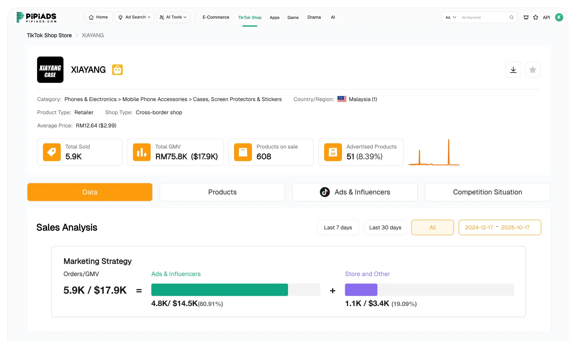Click the Home button
Viewport: 577px width, 349px height.
click(x=98, y=17)
